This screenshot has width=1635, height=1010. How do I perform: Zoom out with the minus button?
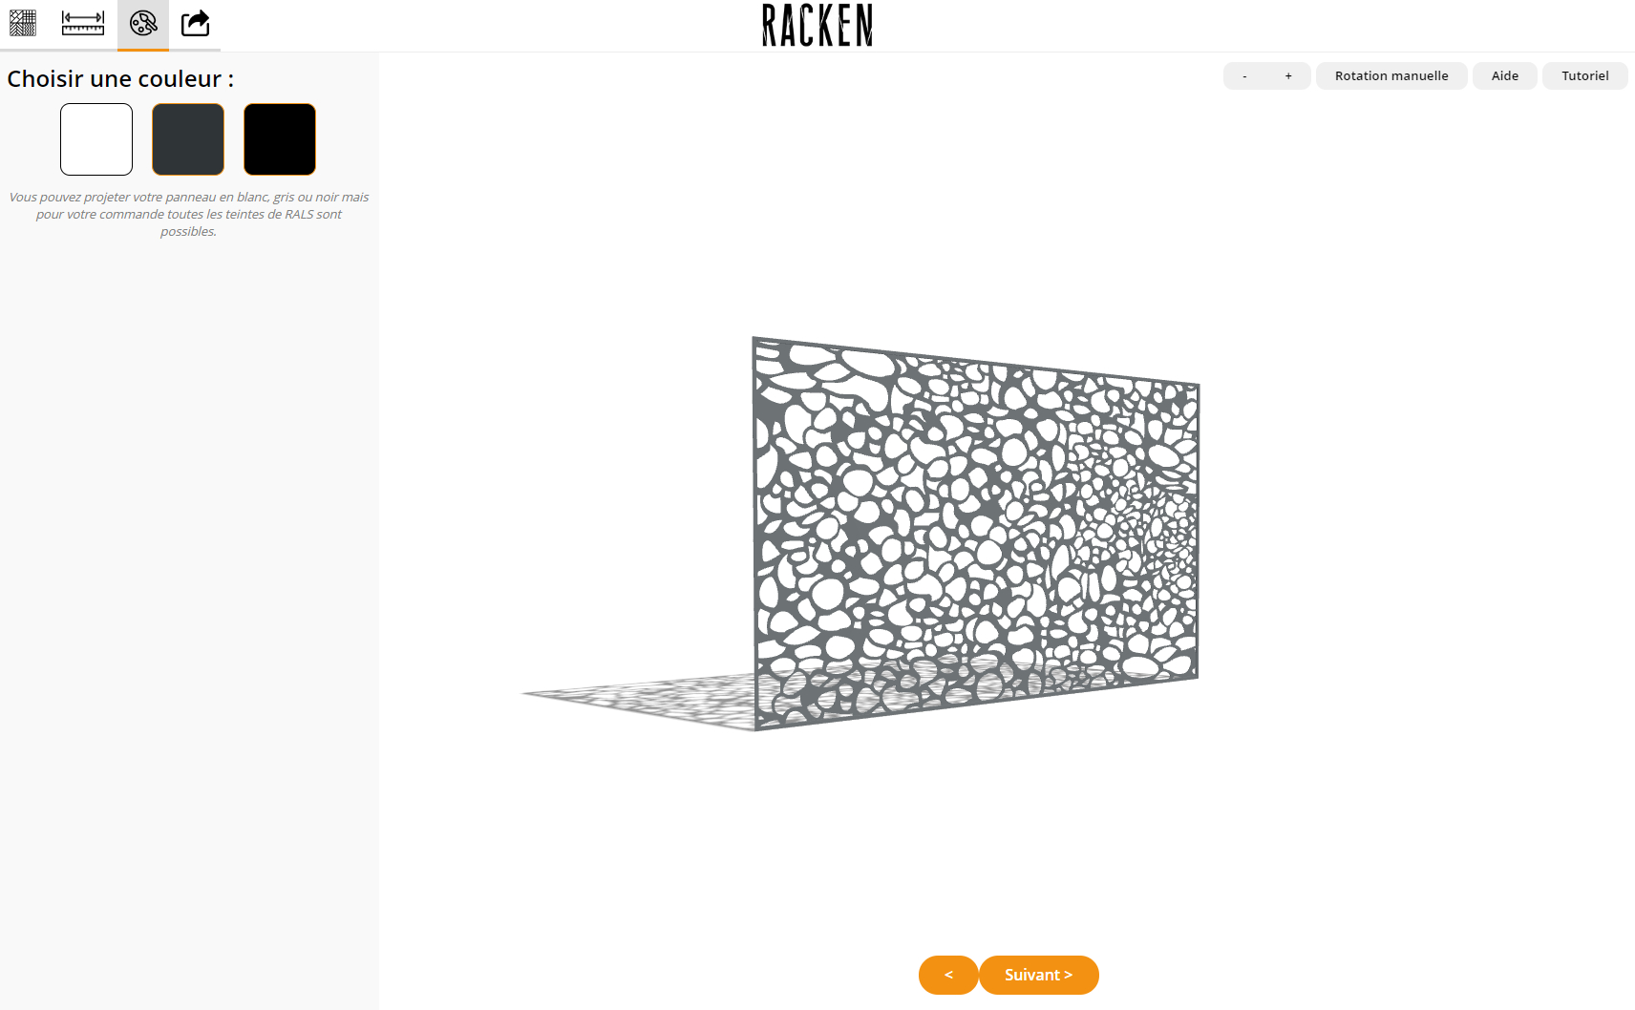1244,76
